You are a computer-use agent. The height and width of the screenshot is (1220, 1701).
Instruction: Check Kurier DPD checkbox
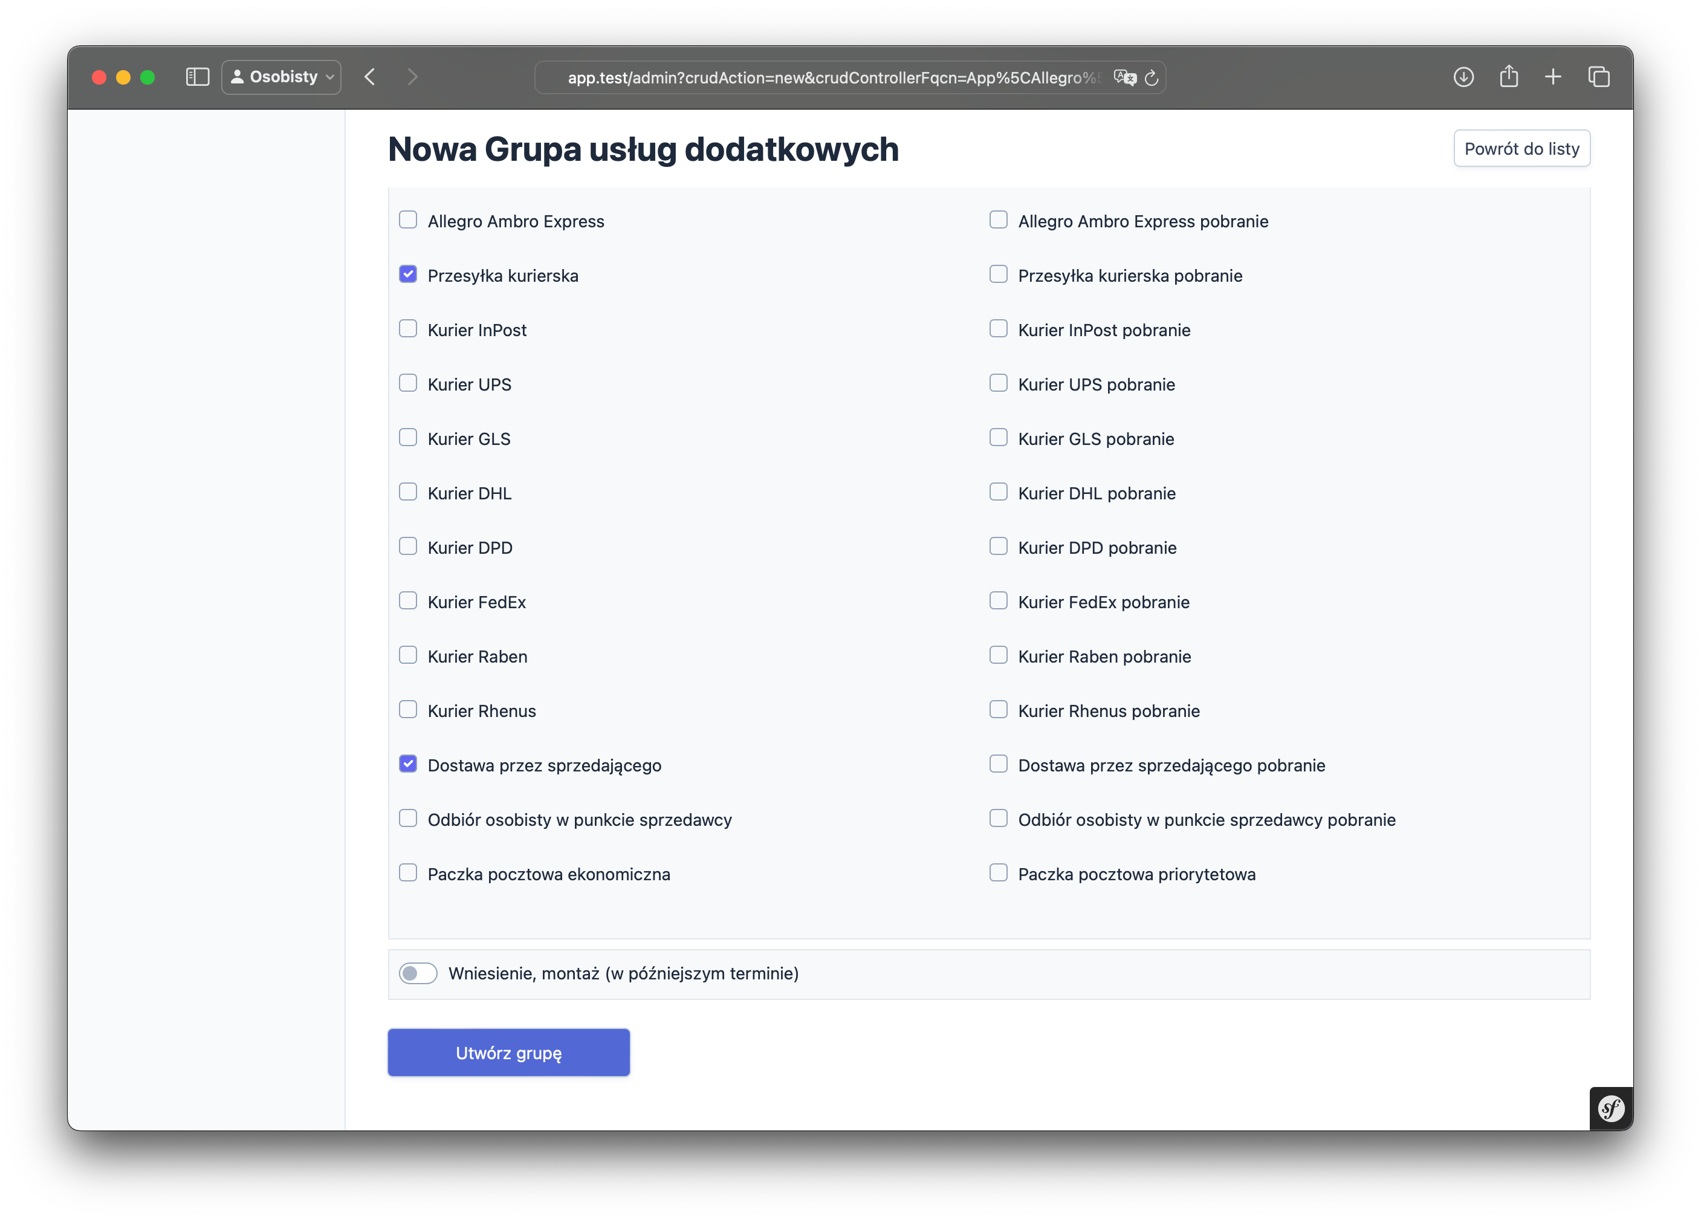pos(408,547)
